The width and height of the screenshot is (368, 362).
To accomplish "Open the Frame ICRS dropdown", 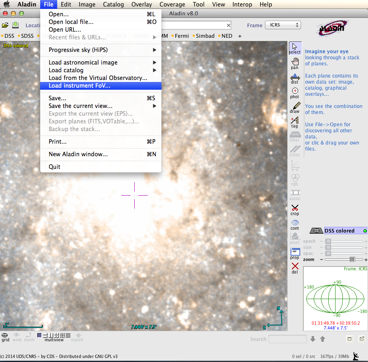I will coord(283,25).
